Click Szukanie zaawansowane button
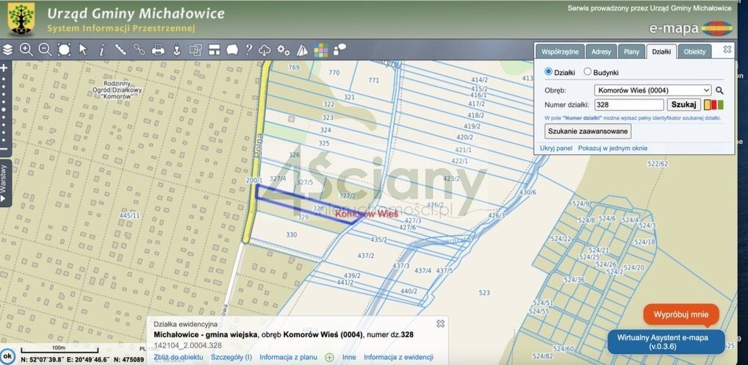This screenshot has height=365, width=748. coord(589,131)
